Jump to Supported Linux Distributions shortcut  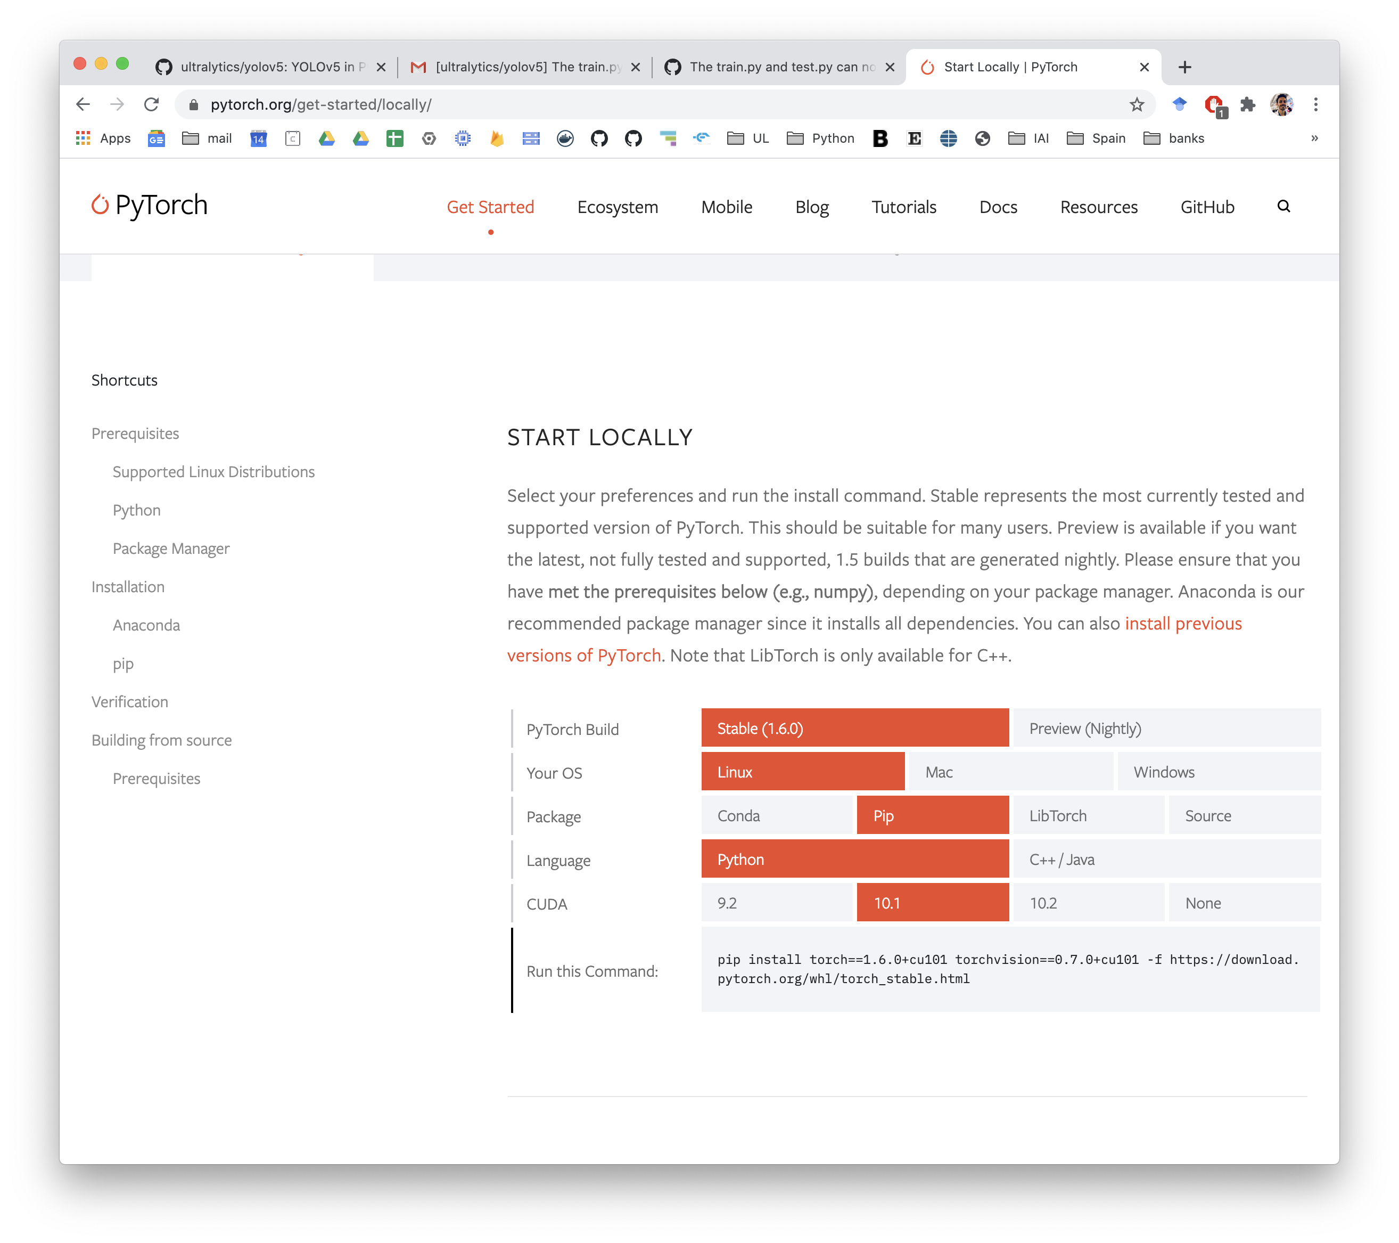coord(213,472)
